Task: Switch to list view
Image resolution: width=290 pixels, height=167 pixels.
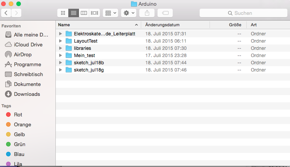Action: click(74, 13)
